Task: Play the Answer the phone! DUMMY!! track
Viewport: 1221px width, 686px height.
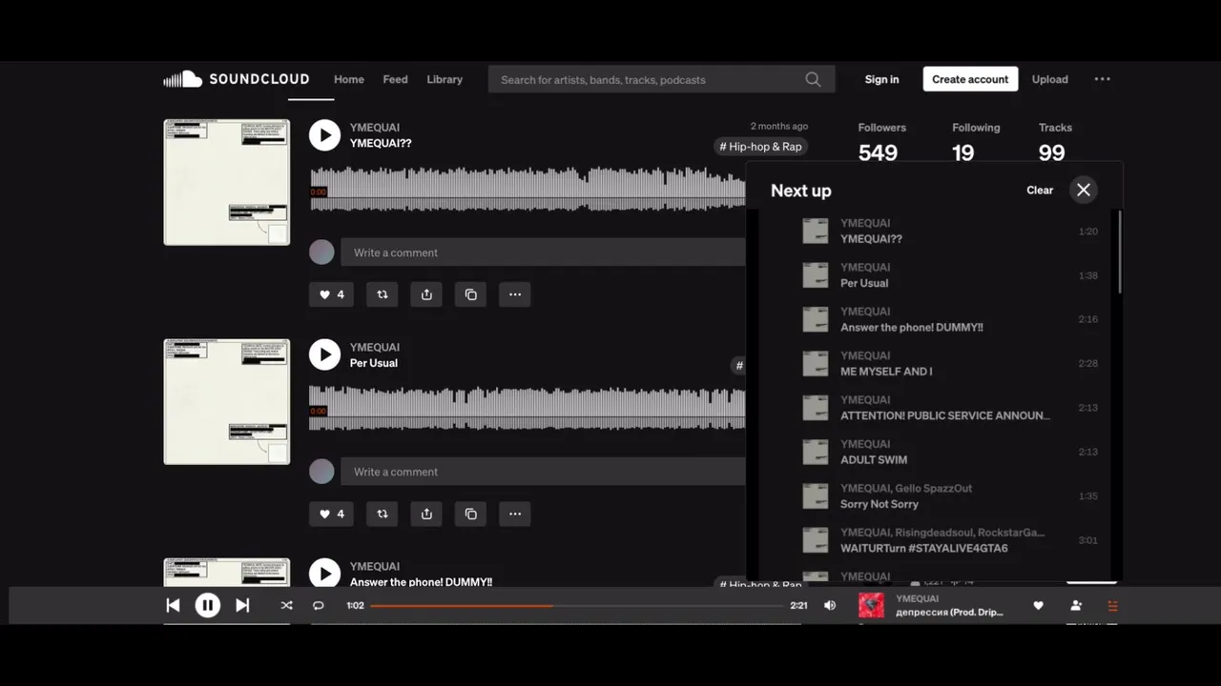Action: (x=324, y=574)
